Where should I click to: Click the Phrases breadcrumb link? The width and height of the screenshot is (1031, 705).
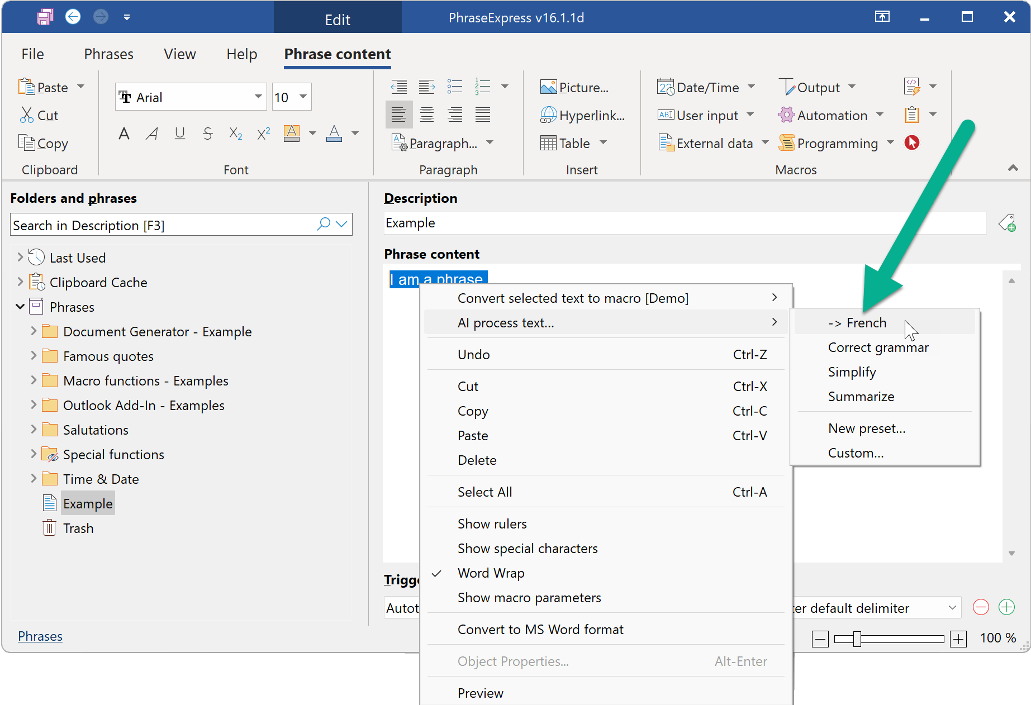coord(40,636)
